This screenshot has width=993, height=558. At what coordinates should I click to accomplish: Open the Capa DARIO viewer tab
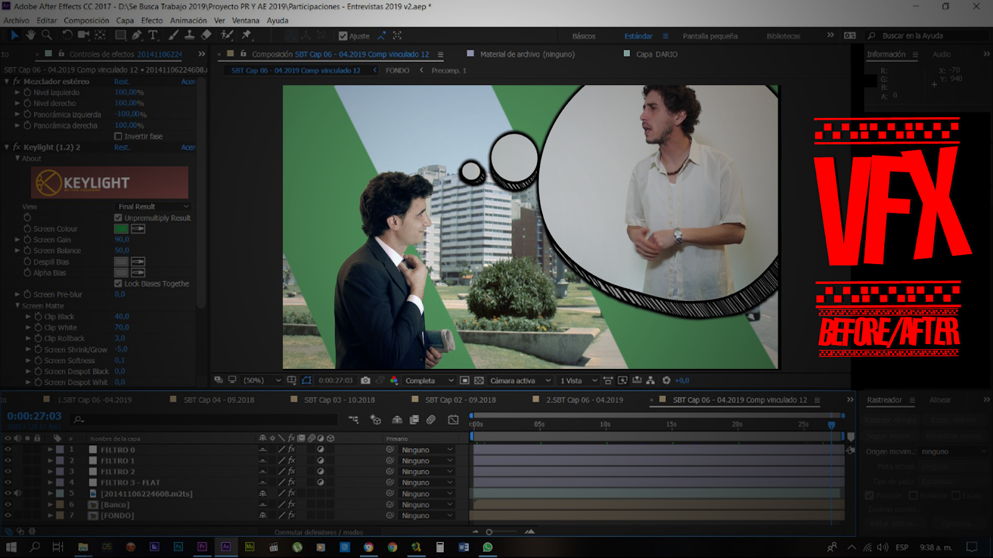click(657, 54)
